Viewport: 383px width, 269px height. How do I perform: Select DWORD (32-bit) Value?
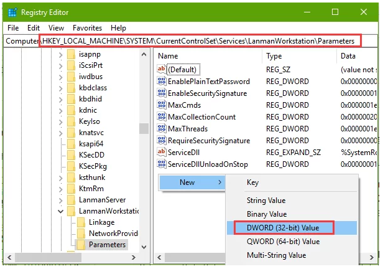tap(292, 228)
